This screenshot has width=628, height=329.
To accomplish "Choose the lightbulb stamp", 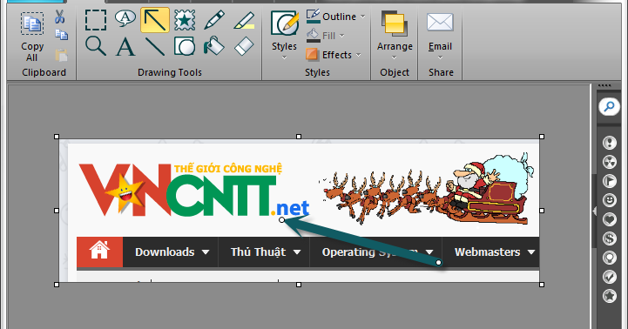I will coord(610,258).
